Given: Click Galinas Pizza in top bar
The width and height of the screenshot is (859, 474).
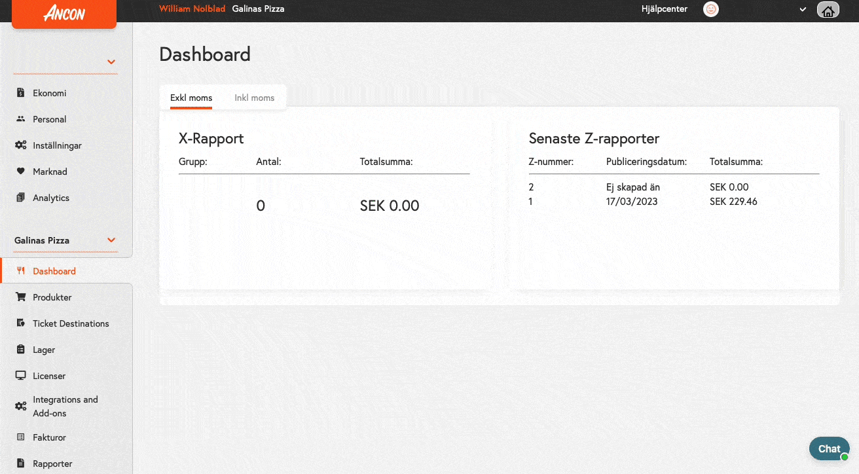Looking at the screenshot, I should click(x=259, y=9).
